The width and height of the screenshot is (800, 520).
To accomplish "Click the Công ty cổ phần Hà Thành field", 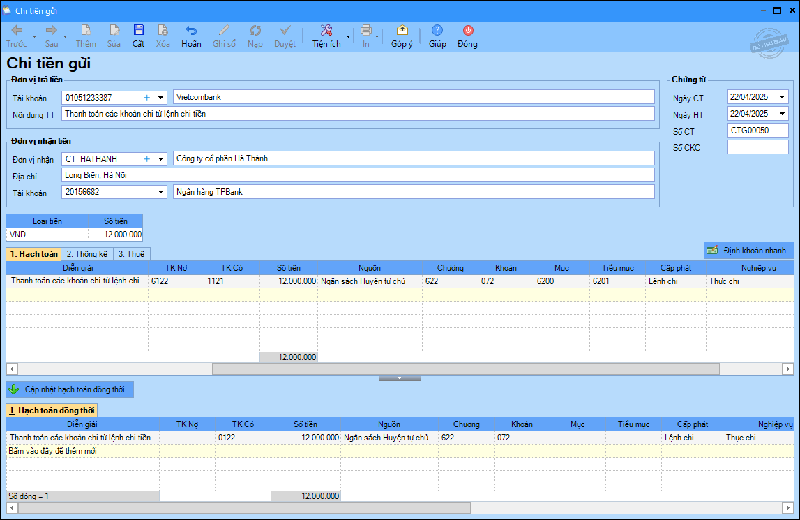I will pyautogui.click(x=414, y=158).
